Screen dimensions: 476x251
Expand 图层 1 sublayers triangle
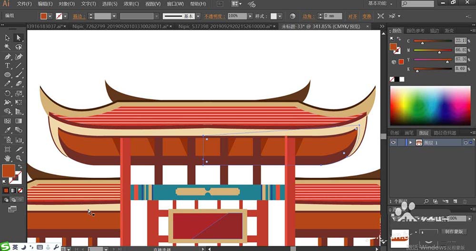point(410,142)
